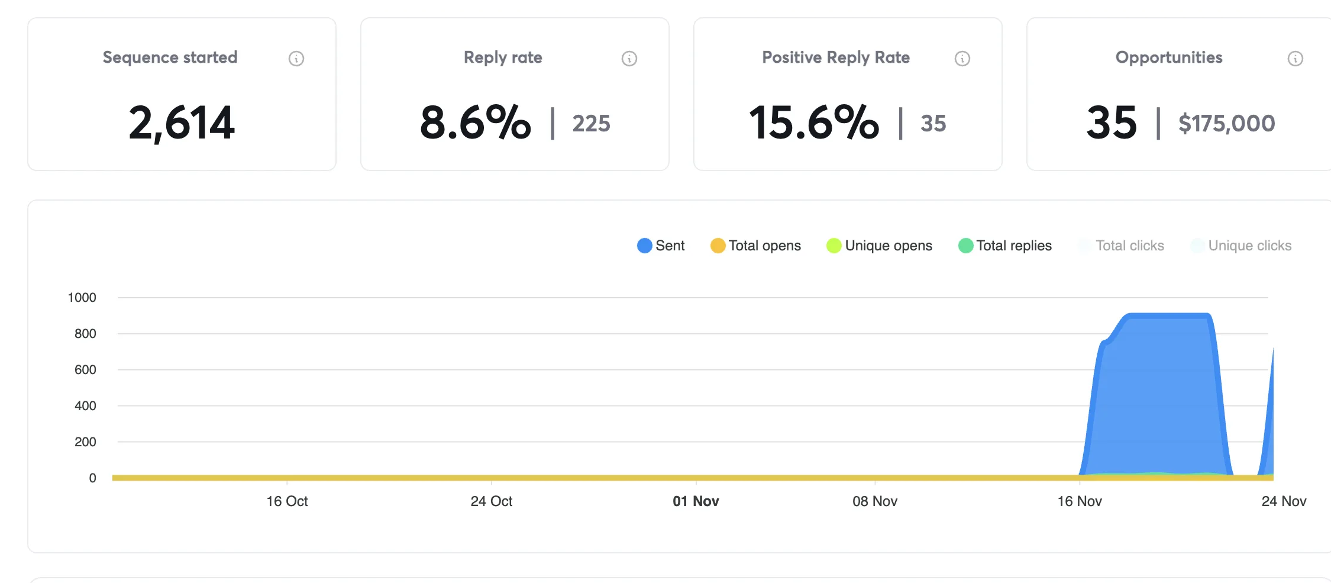Screen dimensions: 1331x583
Task: Click the 225 replies count
Action: 591,124
